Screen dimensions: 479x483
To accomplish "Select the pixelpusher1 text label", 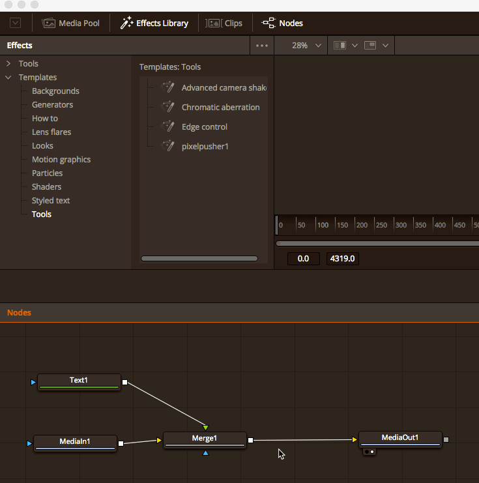I will tap(205, 146).
